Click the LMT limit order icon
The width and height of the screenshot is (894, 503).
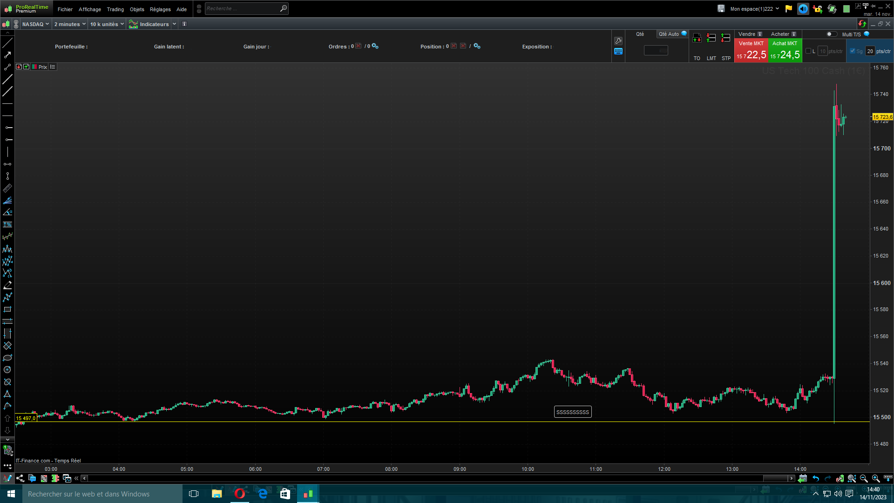pos(711,39)
